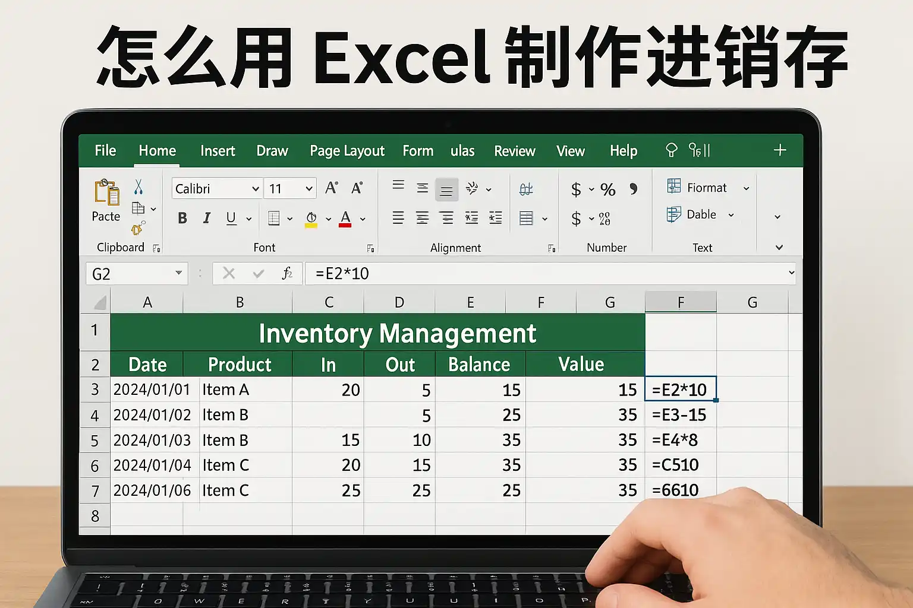The image size is (913, 608).
Task: Click the text Orientation icon
Action: 472,188
